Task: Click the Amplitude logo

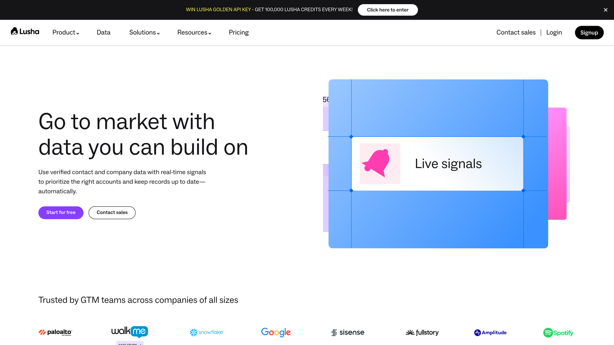Action: (490, 332)
